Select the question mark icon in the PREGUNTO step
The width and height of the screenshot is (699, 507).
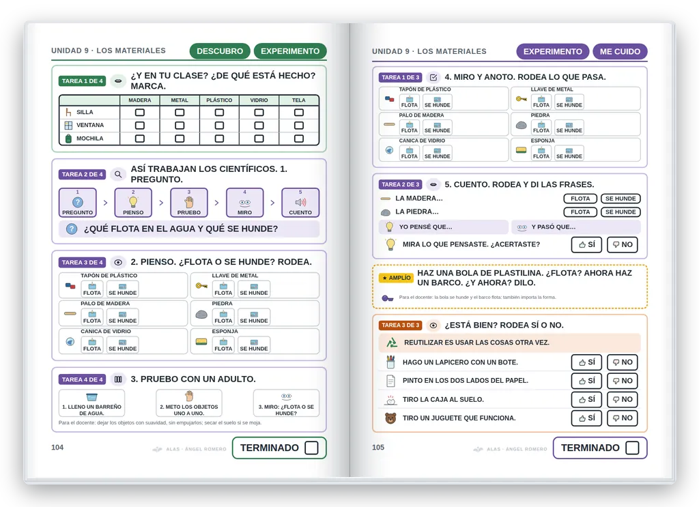tap(78, 202)
